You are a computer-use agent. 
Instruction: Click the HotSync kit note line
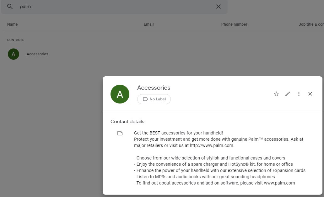pos(213,164)
